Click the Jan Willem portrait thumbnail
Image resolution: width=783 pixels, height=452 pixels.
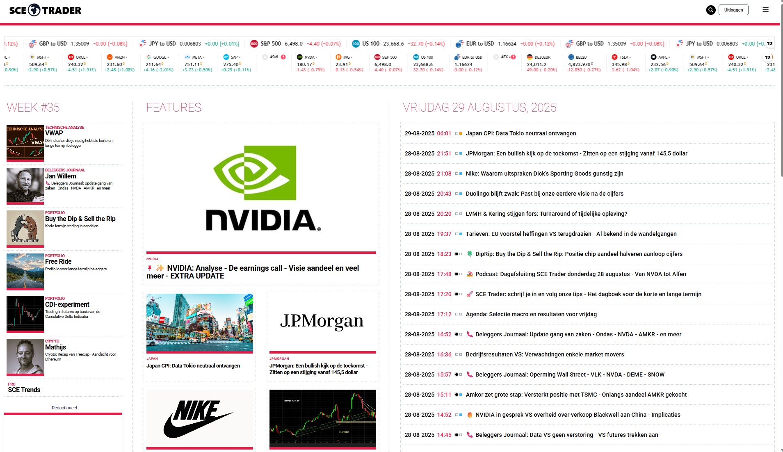click(x=25, y=185)
